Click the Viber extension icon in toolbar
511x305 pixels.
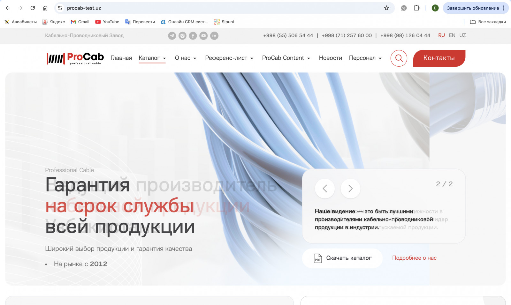(404, 8)
